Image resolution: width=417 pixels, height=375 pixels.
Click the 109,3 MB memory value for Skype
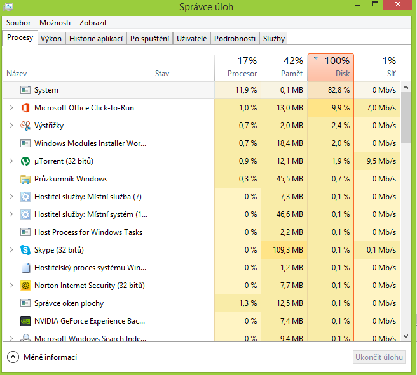288,250
